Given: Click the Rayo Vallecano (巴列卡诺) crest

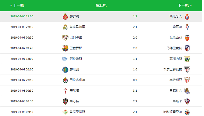Looking at the screenshot, I should click(x=65, y=38).
